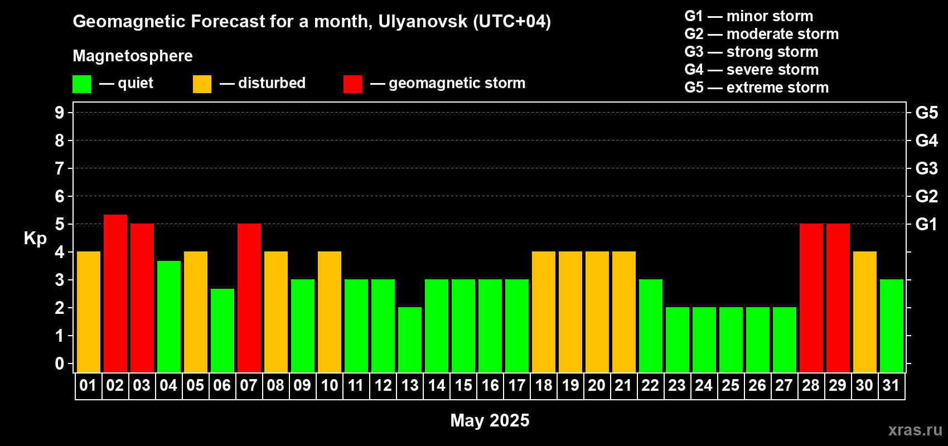The width and height of the screenshot is (948, 446).
Task: Click the geomagnetic storm legend label
Action: click(457, 83)
